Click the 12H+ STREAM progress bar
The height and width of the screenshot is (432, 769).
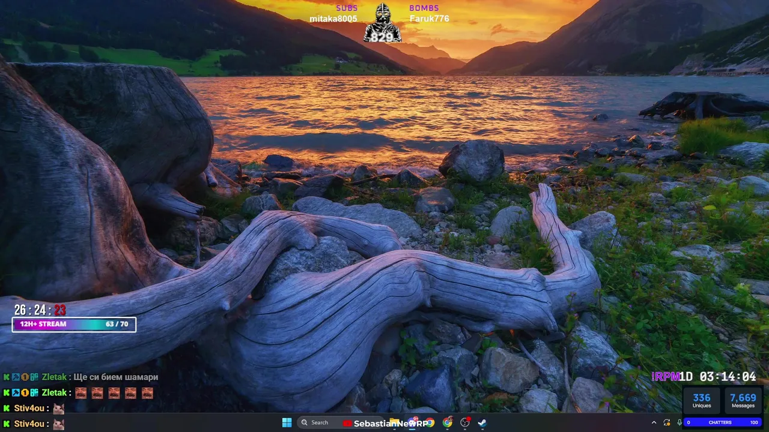pos(74,324)
